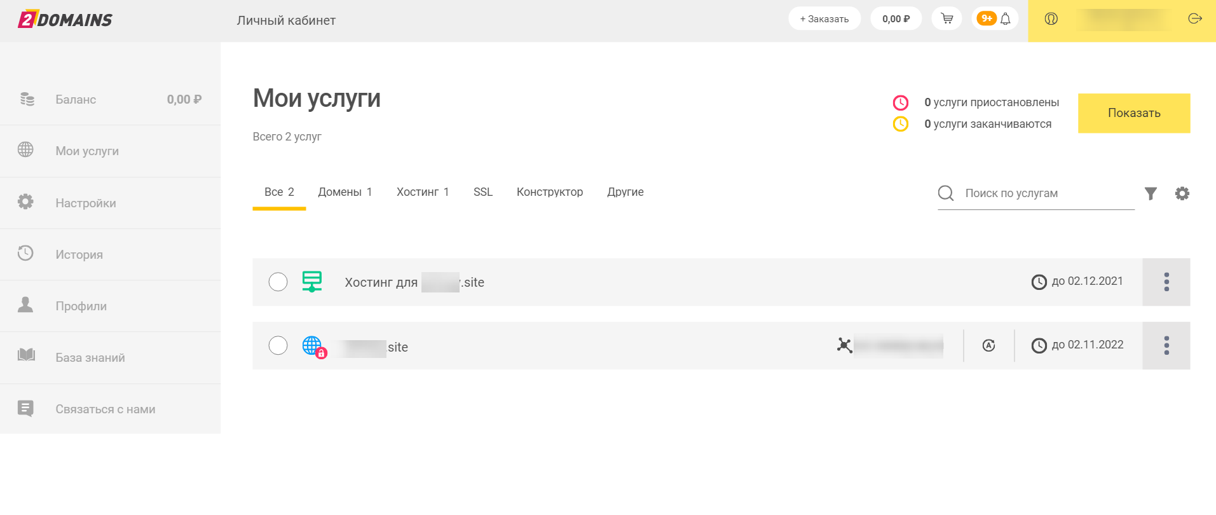1216x515 pixels.
Task: Click the 2DOMAINS logo
Action: click(65, 20)
